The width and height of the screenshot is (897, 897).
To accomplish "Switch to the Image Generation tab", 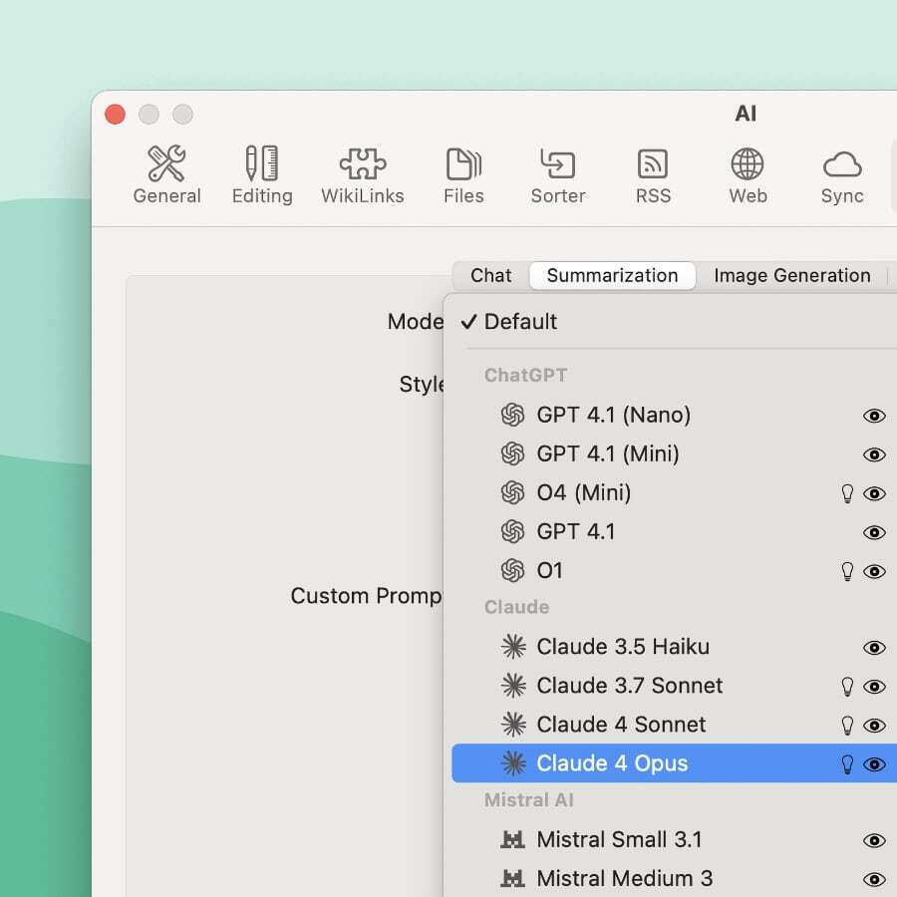I will pos(791,276).
